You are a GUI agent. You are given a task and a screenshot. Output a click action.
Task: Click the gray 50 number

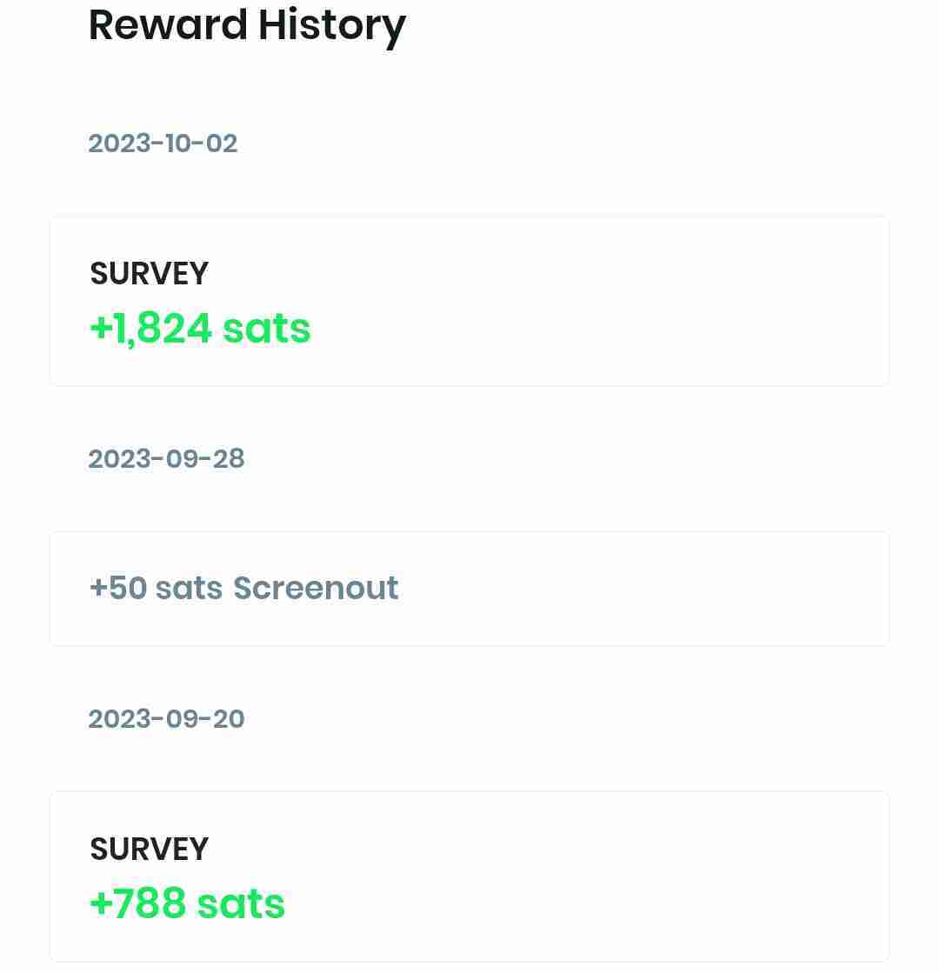(x=128, y=589)
